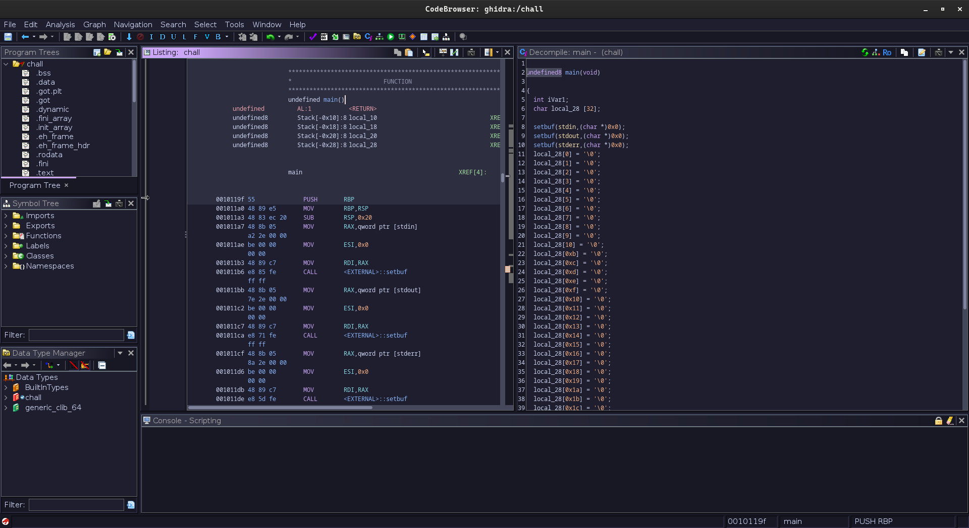This screenshot has width=969, height=528.
Task: Click the lock icon in Console header
Action: (939, 421)
